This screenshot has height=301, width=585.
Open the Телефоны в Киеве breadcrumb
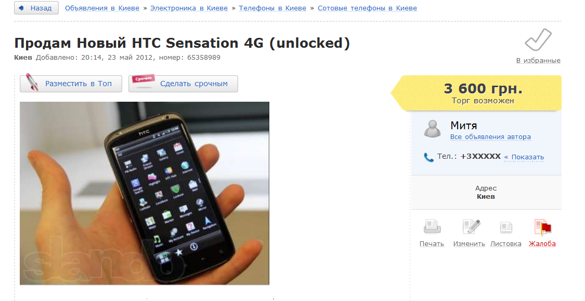(x=272, y=8)
